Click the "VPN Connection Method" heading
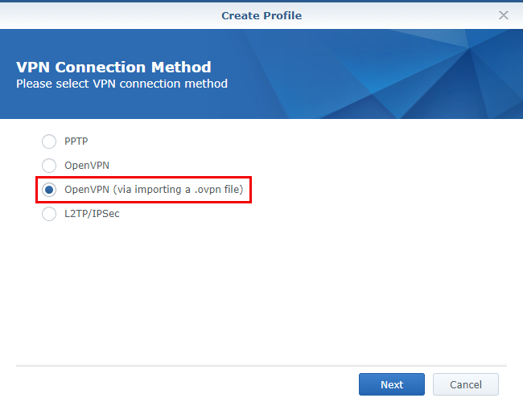This screenshot has height=402, width=523. [113, 67]
